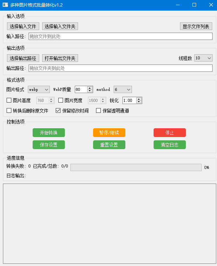Click the 选择输出路径 button
Viewport: 217px width, 266px height.
tap(23, 58)
